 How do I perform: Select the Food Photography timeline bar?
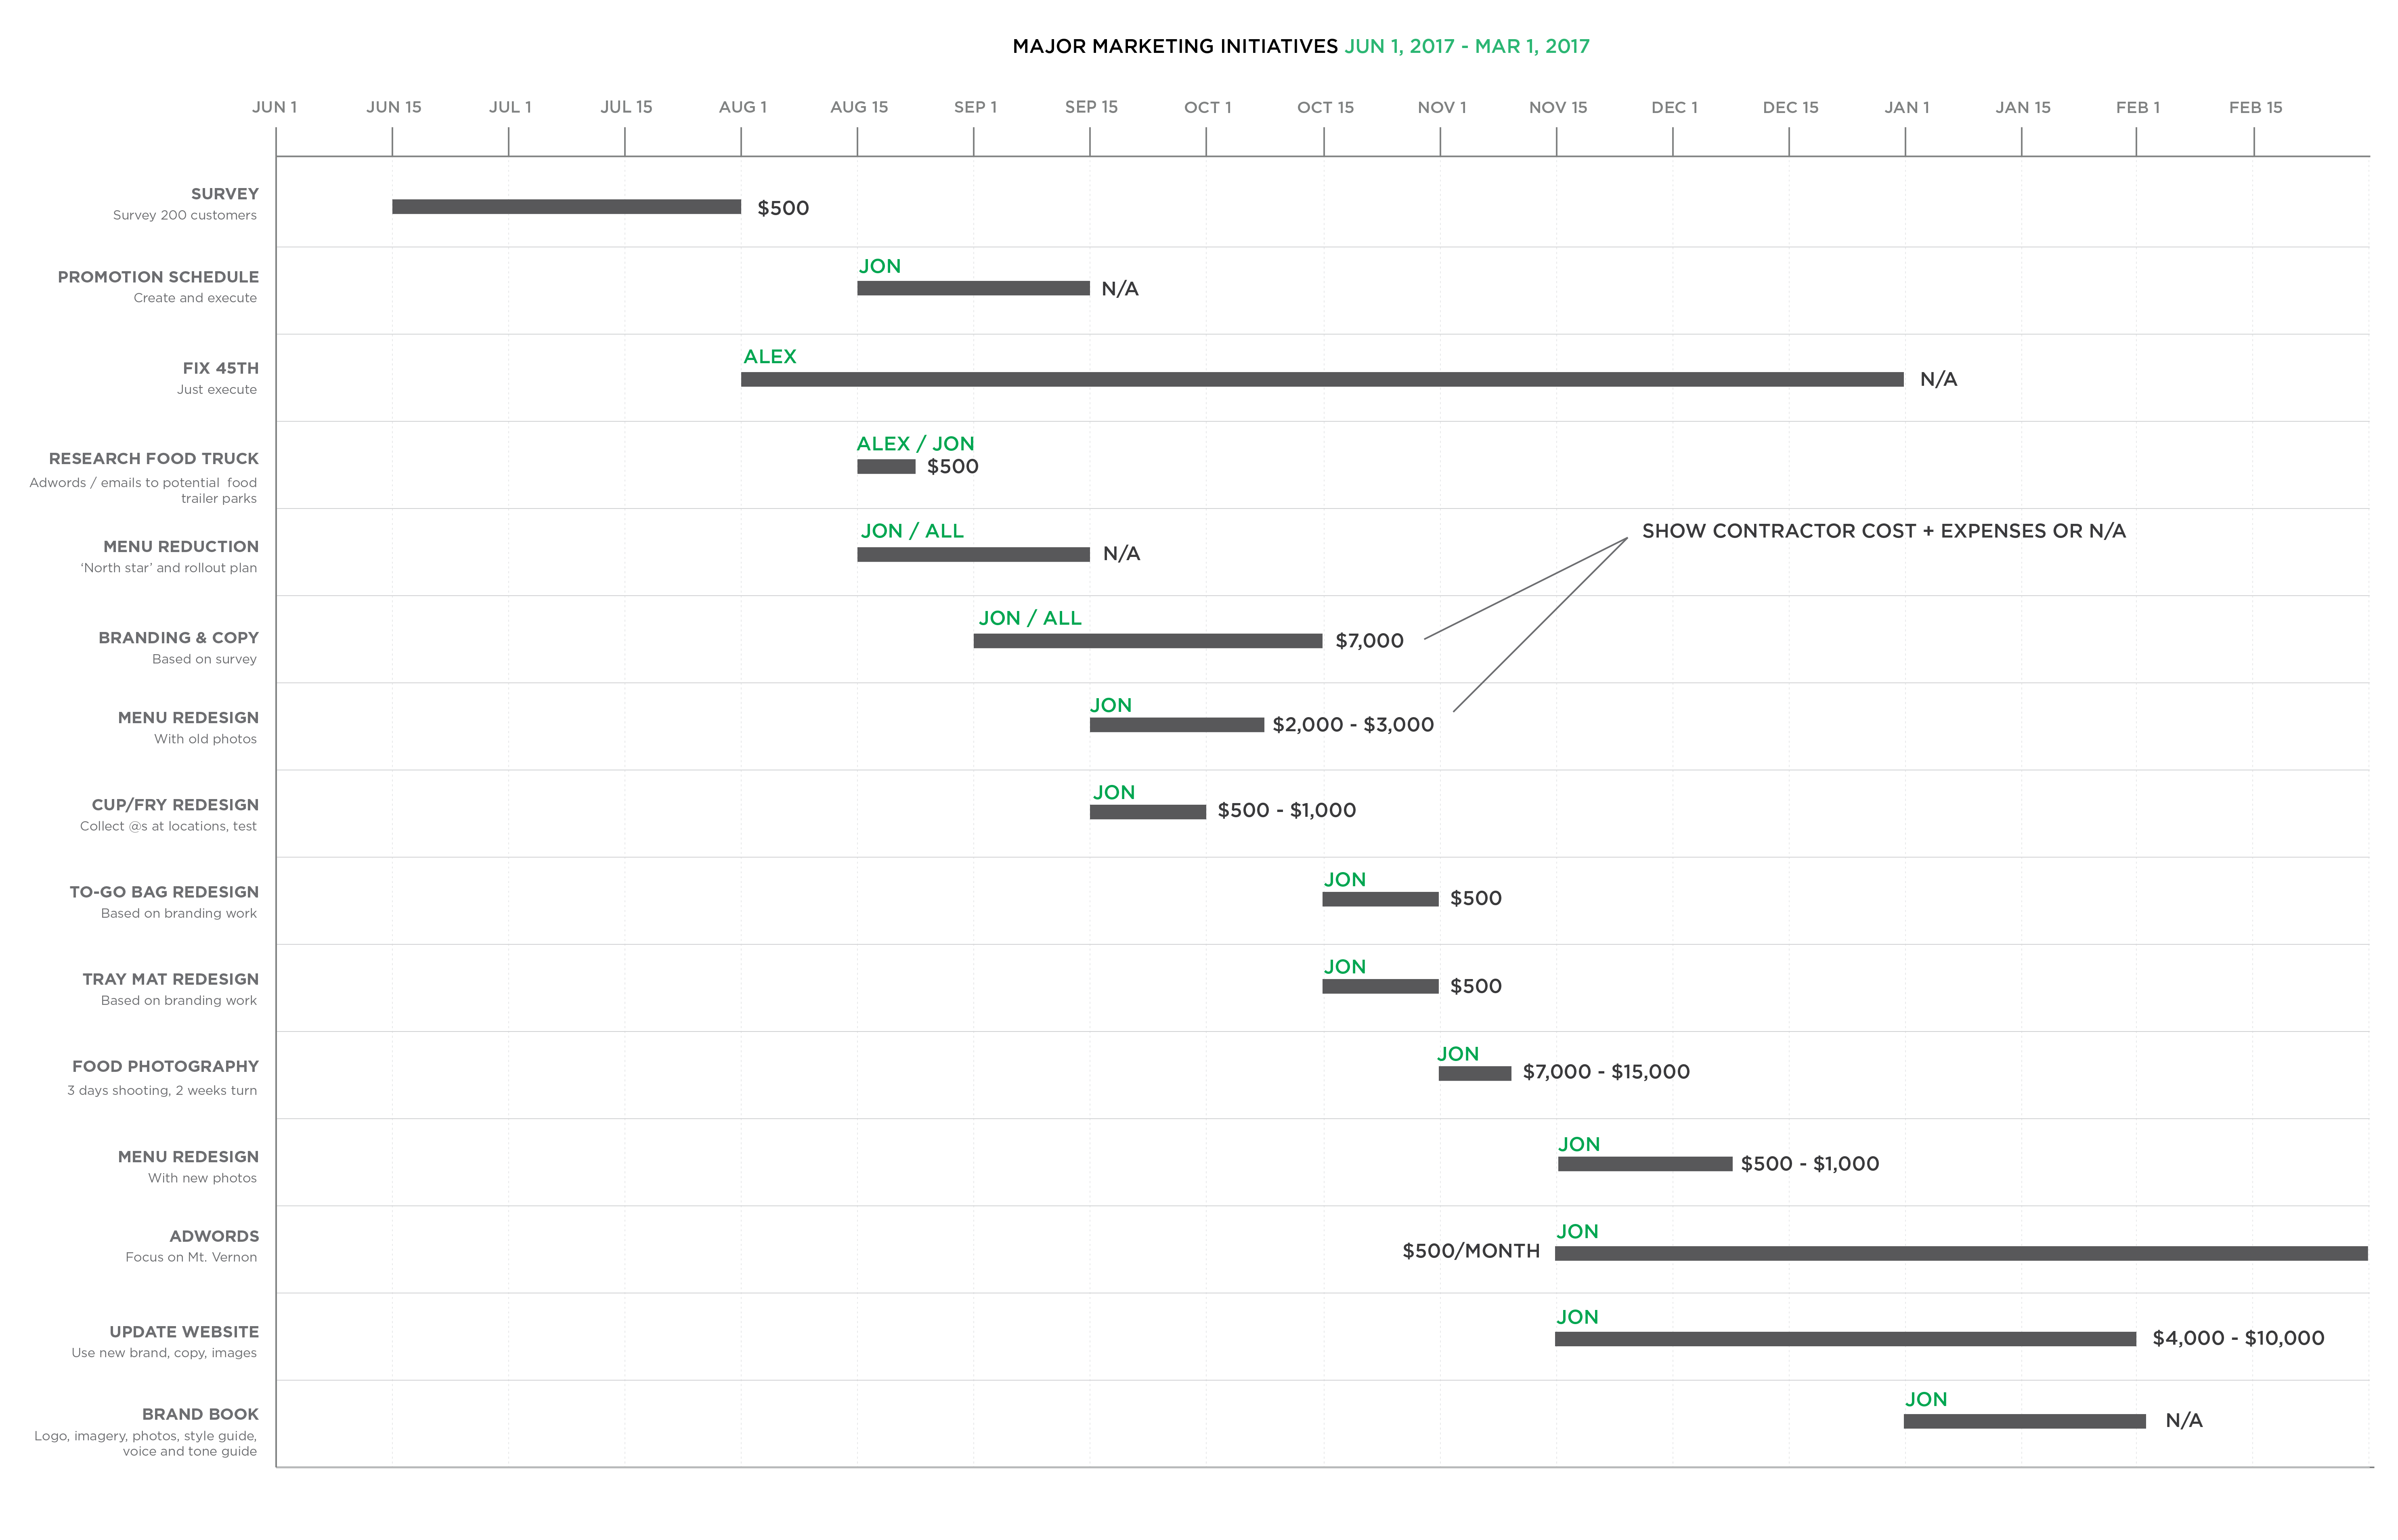[1475, 1073]
